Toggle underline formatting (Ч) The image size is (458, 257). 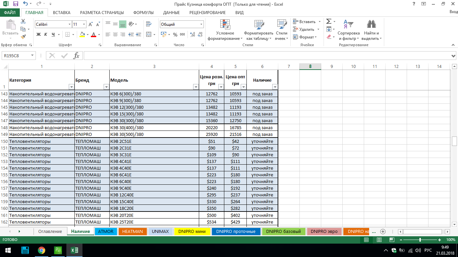(53, 34)
